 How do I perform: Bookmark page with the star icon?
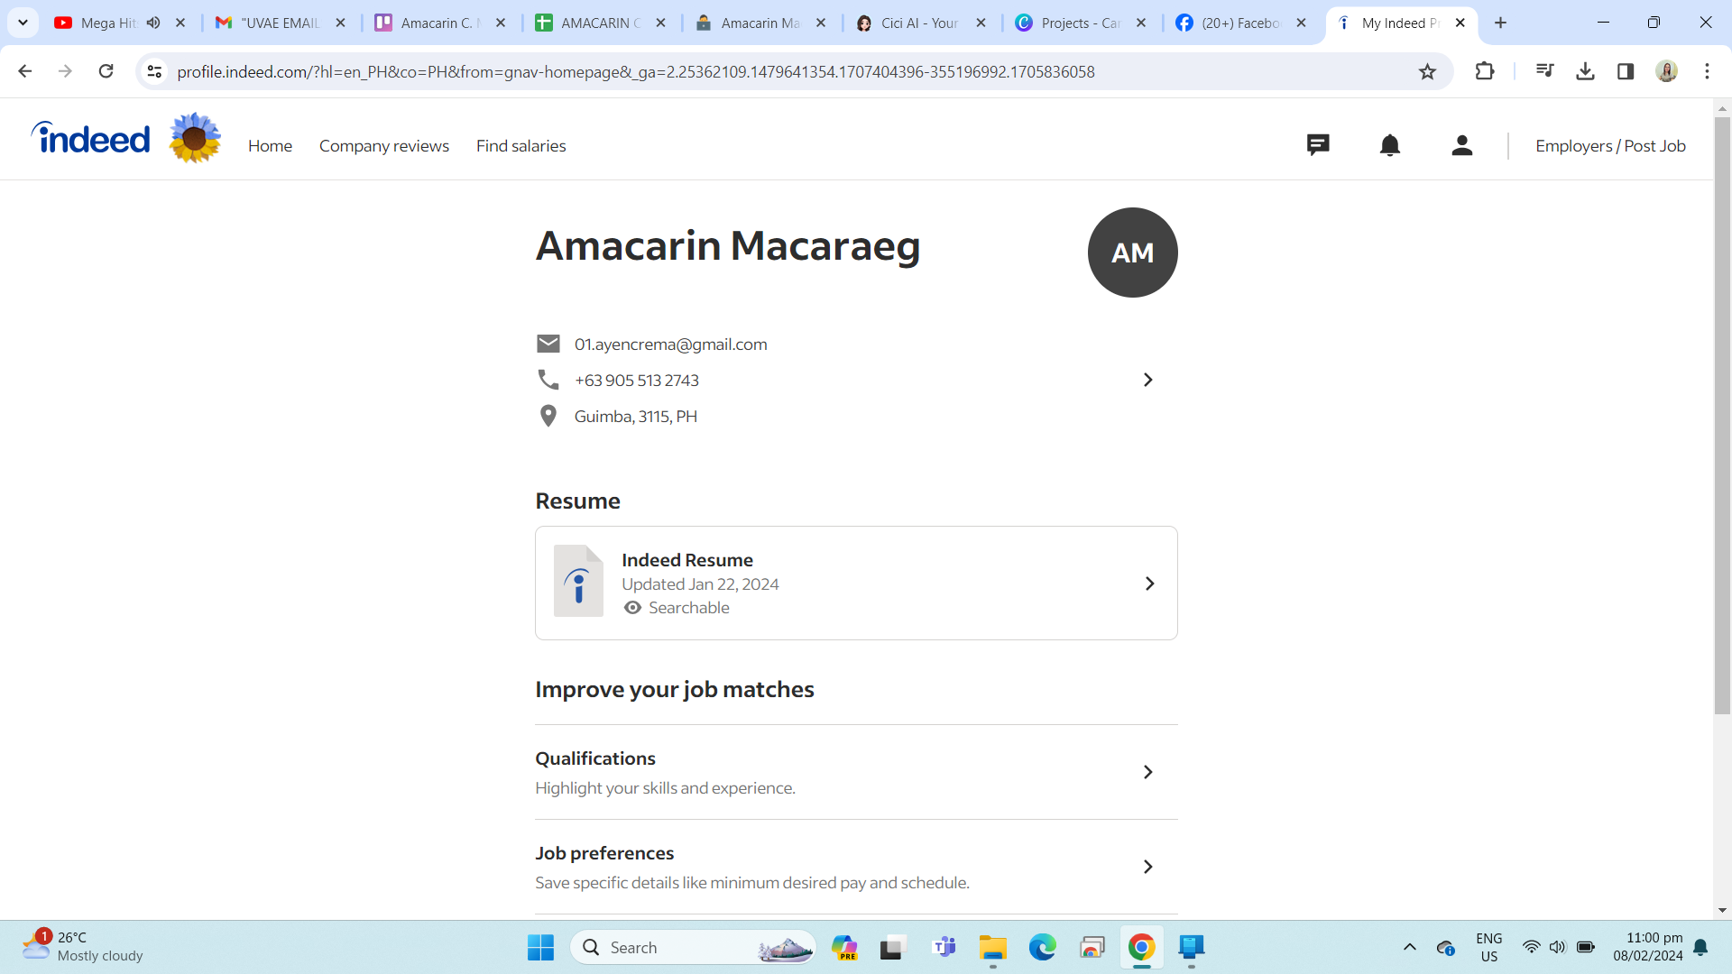1427,72
